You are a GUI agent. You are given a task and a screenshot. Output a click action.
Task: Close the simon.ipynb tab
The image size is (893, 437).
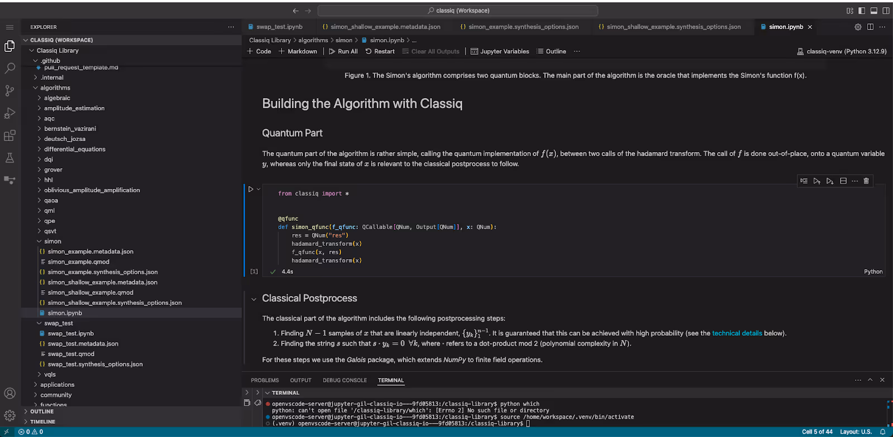810,27
